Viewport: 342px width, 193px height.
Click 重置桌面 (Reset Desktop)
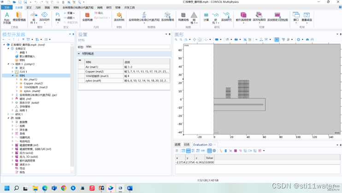(307, 17)
